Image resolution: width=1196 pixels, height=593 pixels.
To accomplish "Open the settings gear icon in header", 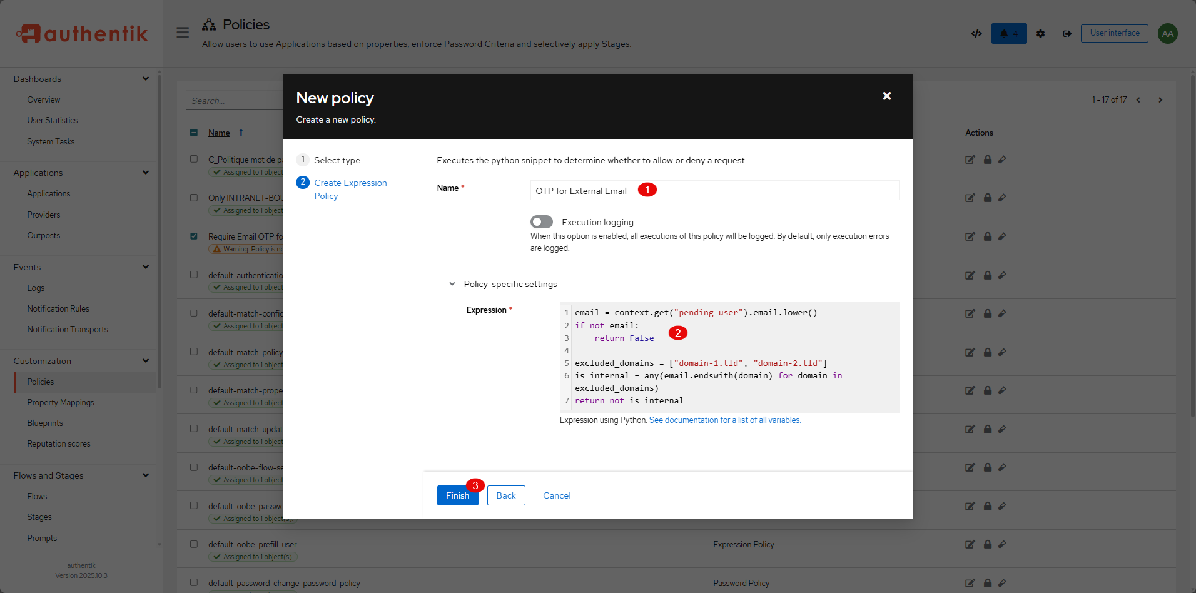I will [1040, 34].
